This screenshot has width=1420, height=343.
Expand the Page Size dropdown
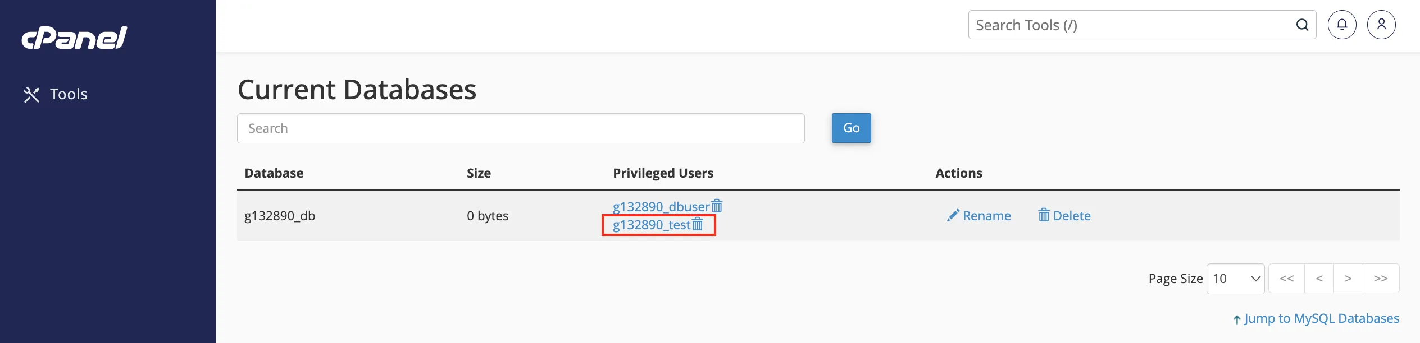(1235, 279)
